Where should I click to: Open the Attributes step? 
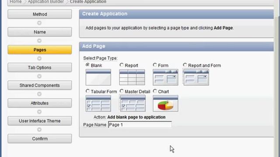(40, 103)
